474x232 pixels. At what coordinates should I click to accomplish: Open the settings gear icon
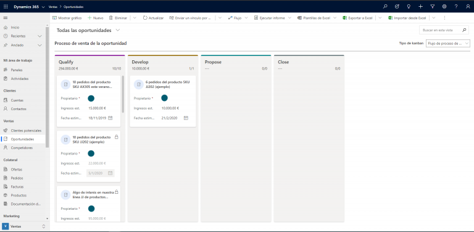(444, 7)
